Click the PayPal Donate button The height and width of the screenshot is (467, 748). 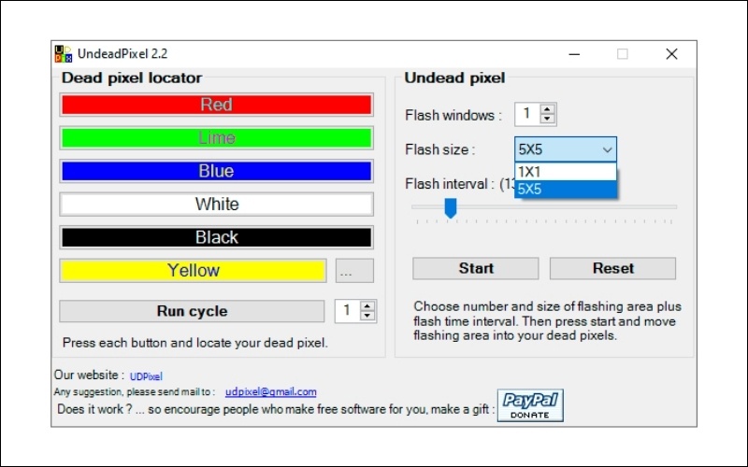click(x=529, y=405)
